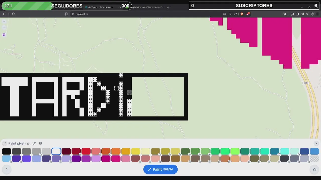Switch to the Wplace - Paint the world tab
This screenshot has width=321, height=180.
point(102,7)
